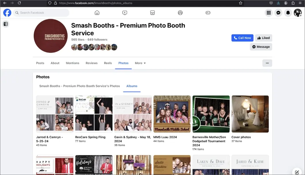Open the Barnesville Dodgeball Tournament album thumbnail

point(211,114)
